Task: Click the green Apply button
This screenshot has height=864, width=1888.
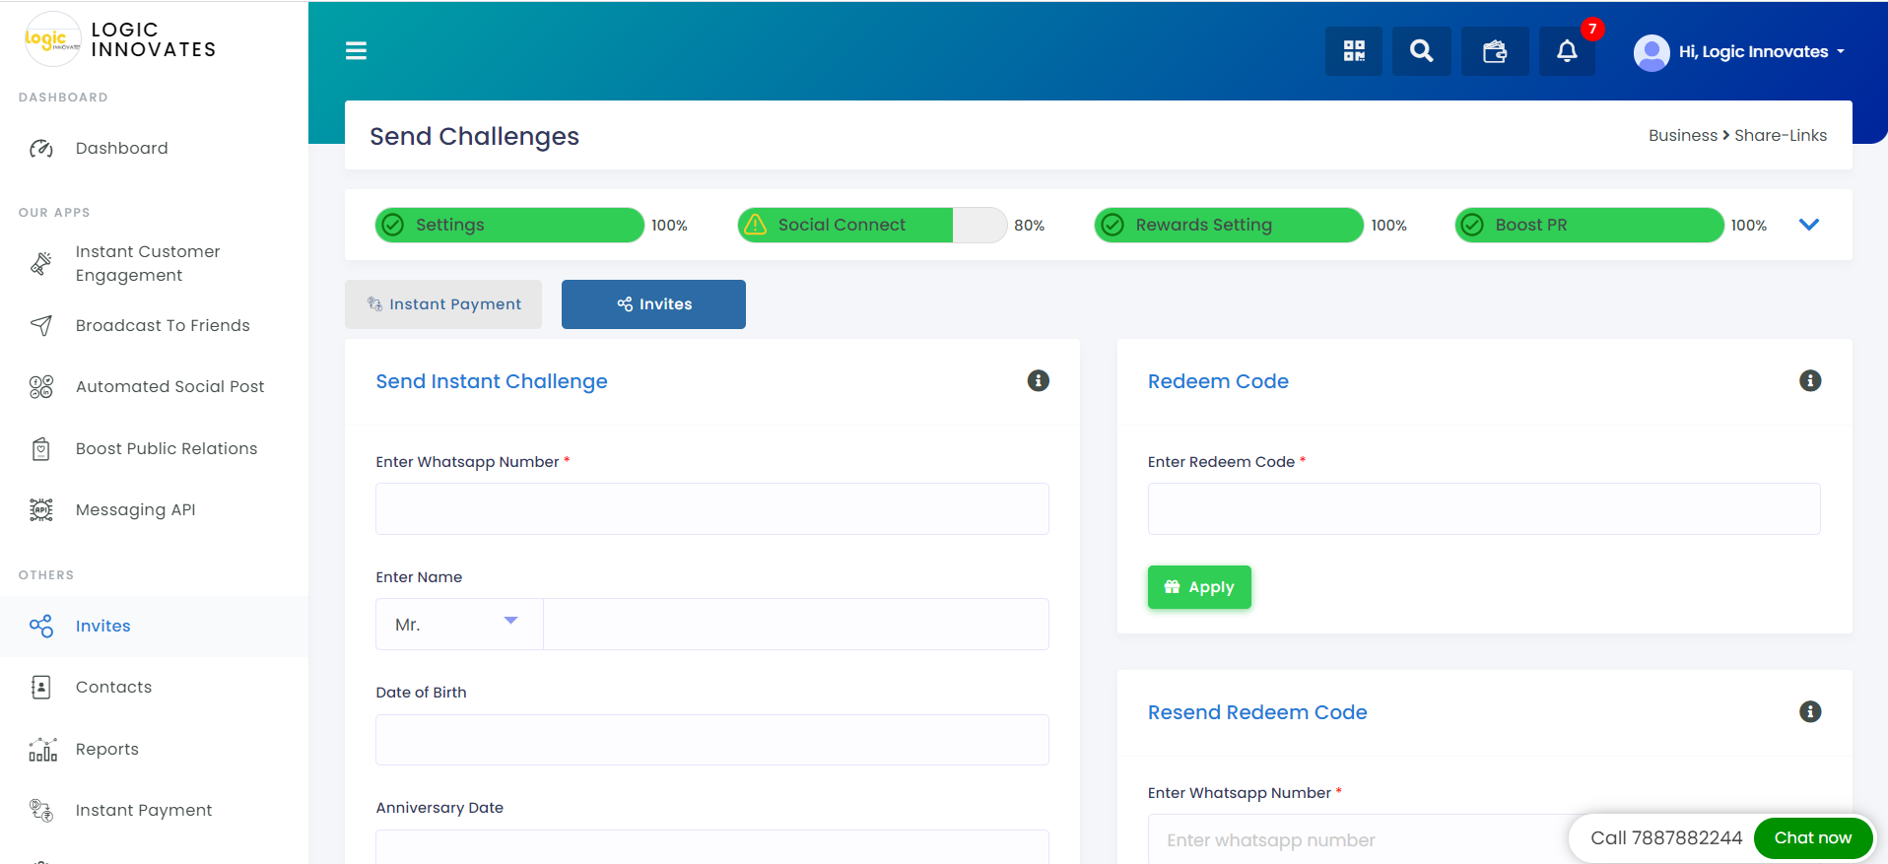Action: (1199, 587)
